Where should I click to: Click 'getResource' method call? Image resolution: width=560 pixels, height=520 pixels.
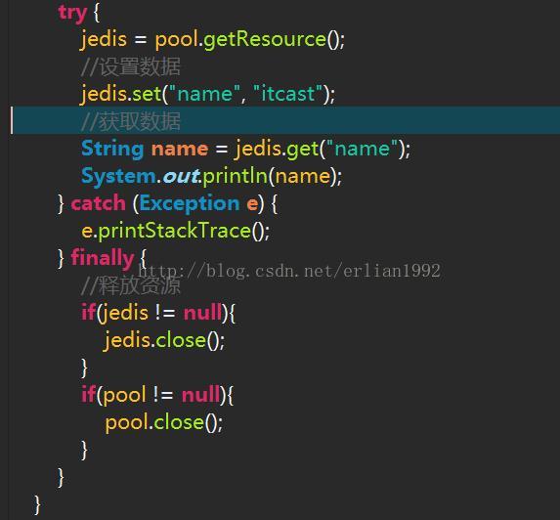coord(265,39)
